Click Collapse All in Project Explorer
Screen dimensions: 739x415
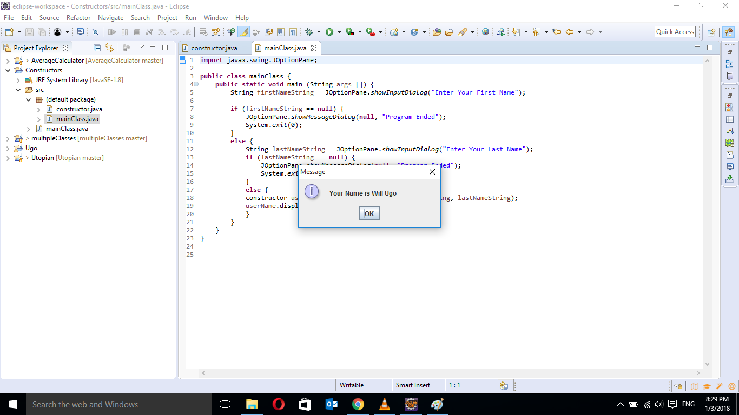tap(97, 48)
